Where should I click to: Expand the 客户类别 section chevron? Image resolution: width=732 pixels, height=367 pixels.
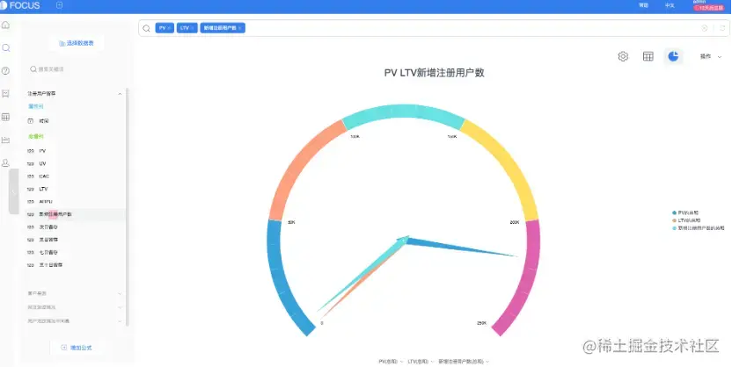[120, 294]
